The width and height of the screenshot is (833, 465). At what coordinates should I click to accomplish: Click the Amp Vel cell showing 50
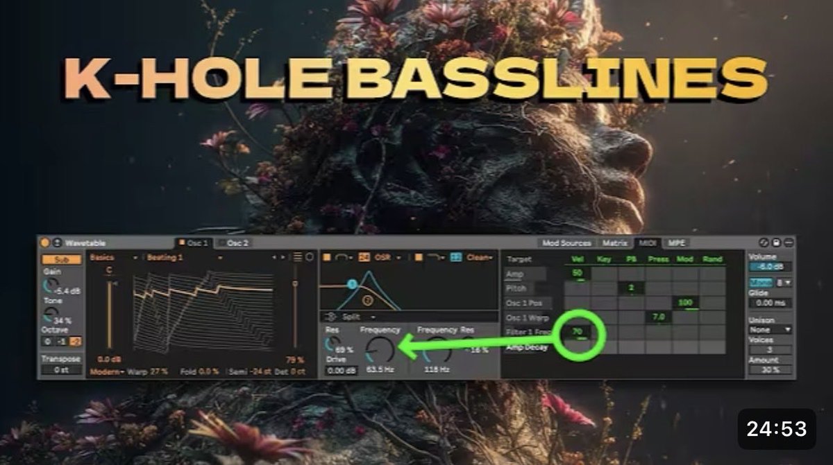tap(578, 274)
